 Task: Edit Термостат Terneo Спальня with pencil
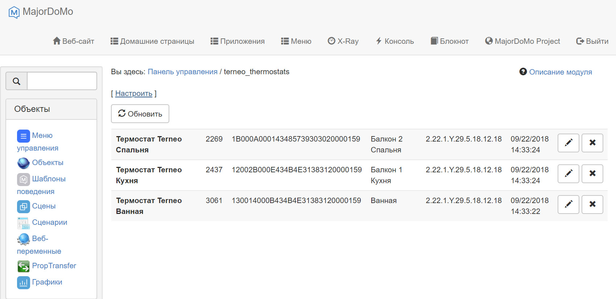(x=568, y=143)
